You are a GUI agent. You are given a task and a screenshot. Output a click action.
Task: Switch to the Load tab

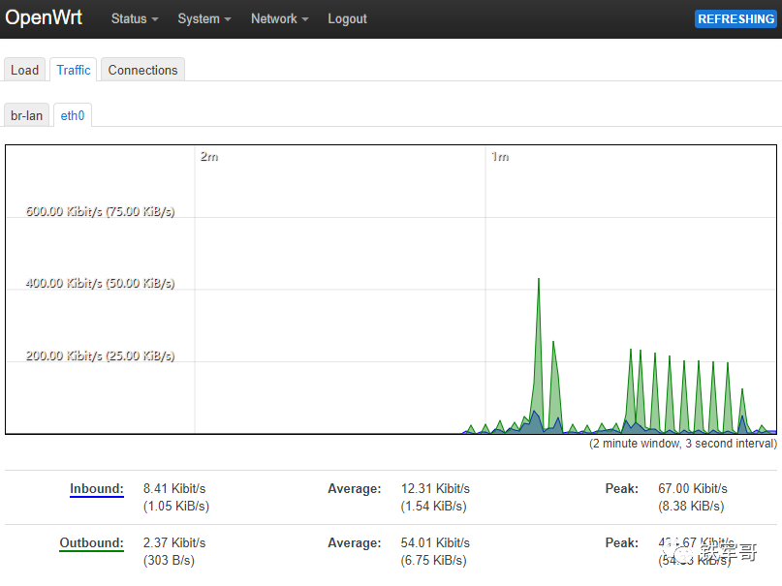24,70
